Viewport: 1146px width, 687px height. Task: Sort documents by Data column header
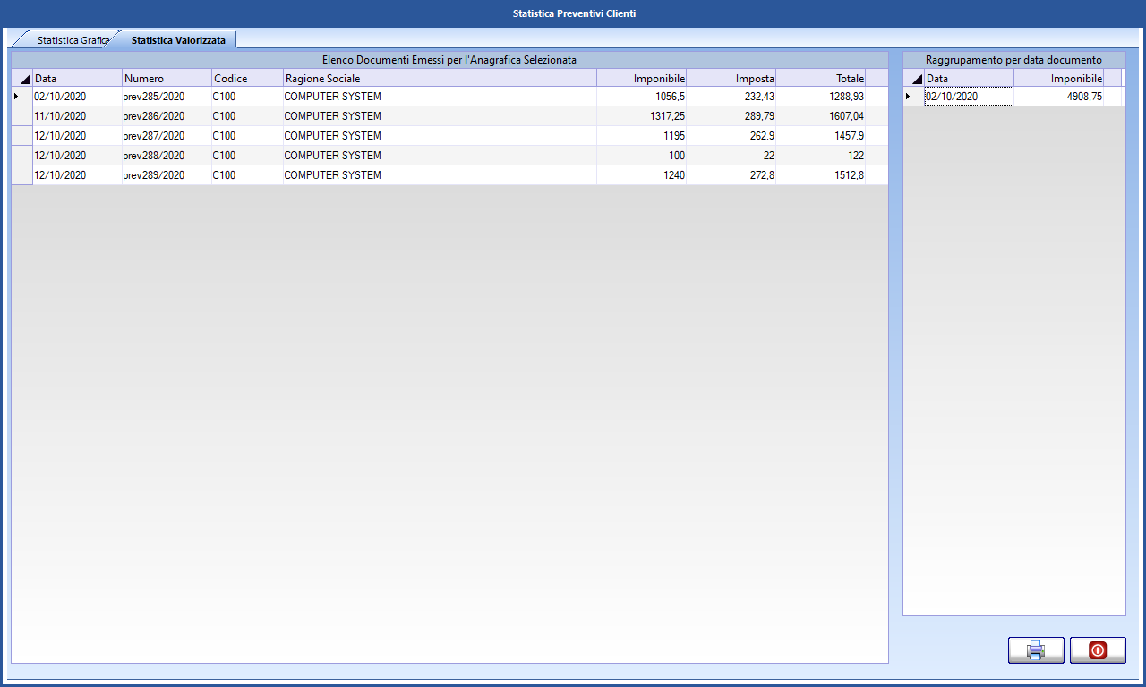click(x=78, y=79)
